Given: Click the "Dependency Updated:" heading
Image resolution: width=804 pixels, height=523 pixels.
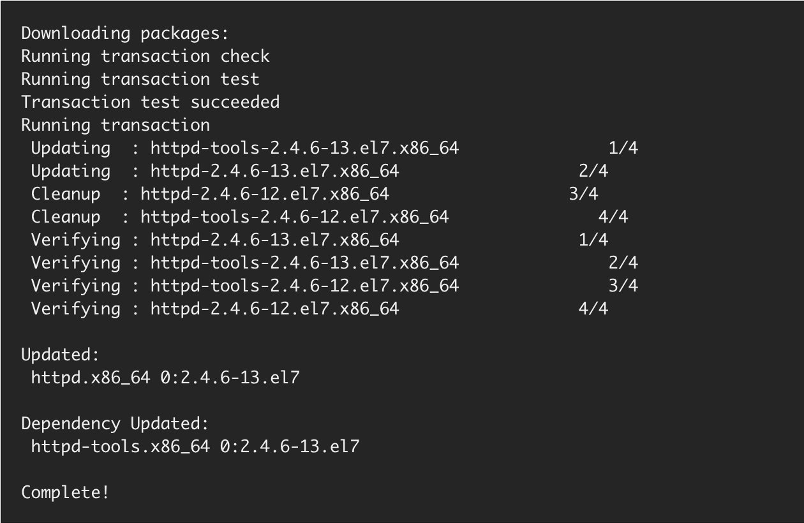Looking at the screenshot, I should (115, 424).
